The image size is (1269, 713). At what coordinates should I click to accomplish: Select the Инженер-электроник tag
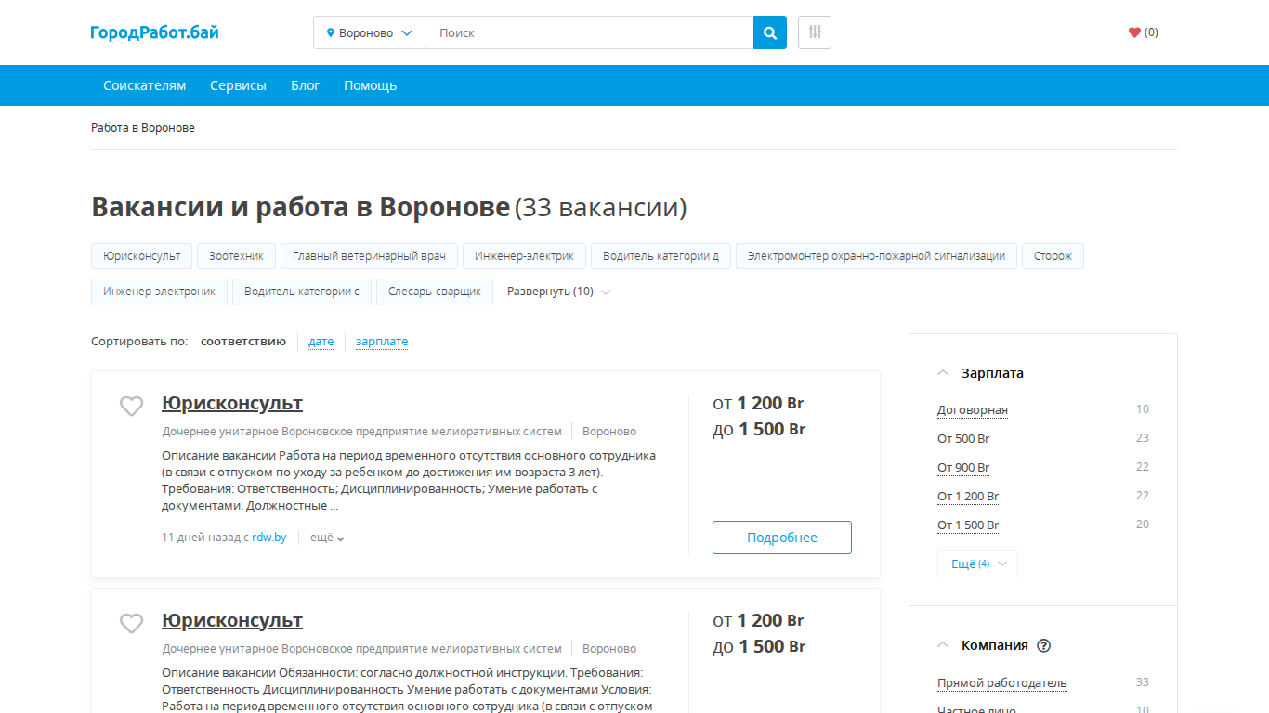[159, 292]
